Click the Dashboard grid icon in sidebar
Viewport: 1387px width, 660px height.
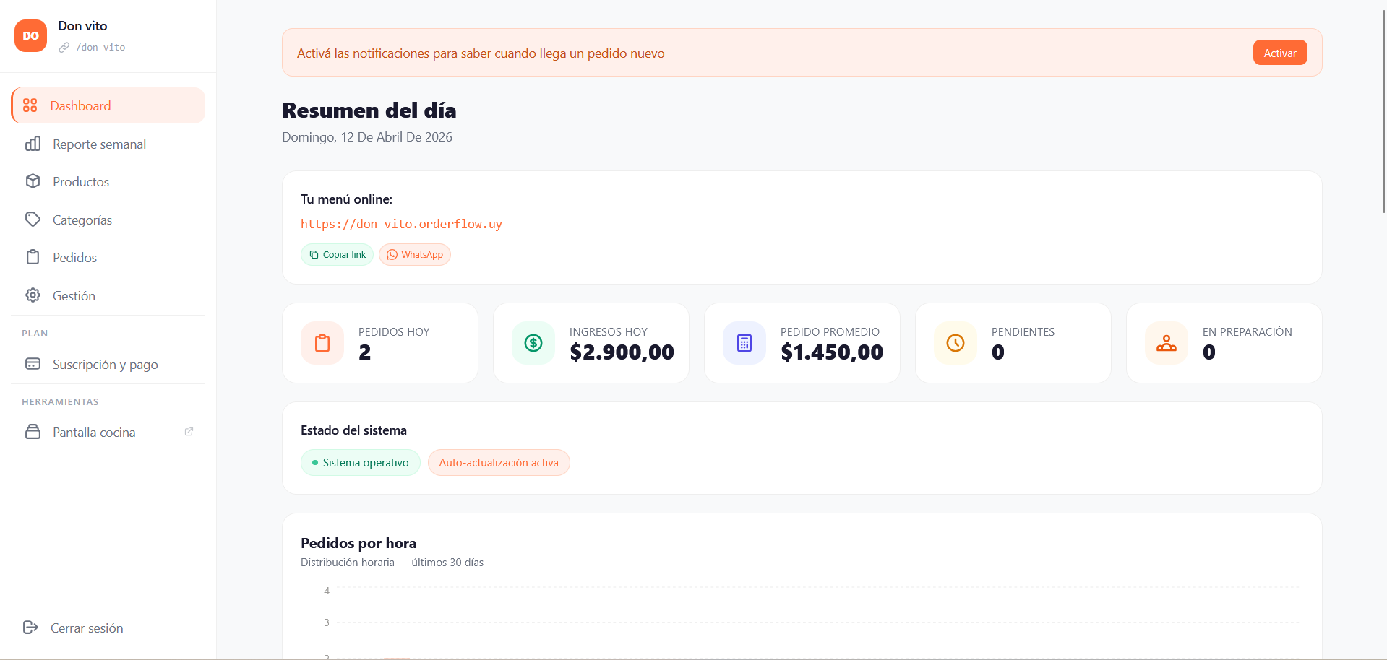coord(30,105)
